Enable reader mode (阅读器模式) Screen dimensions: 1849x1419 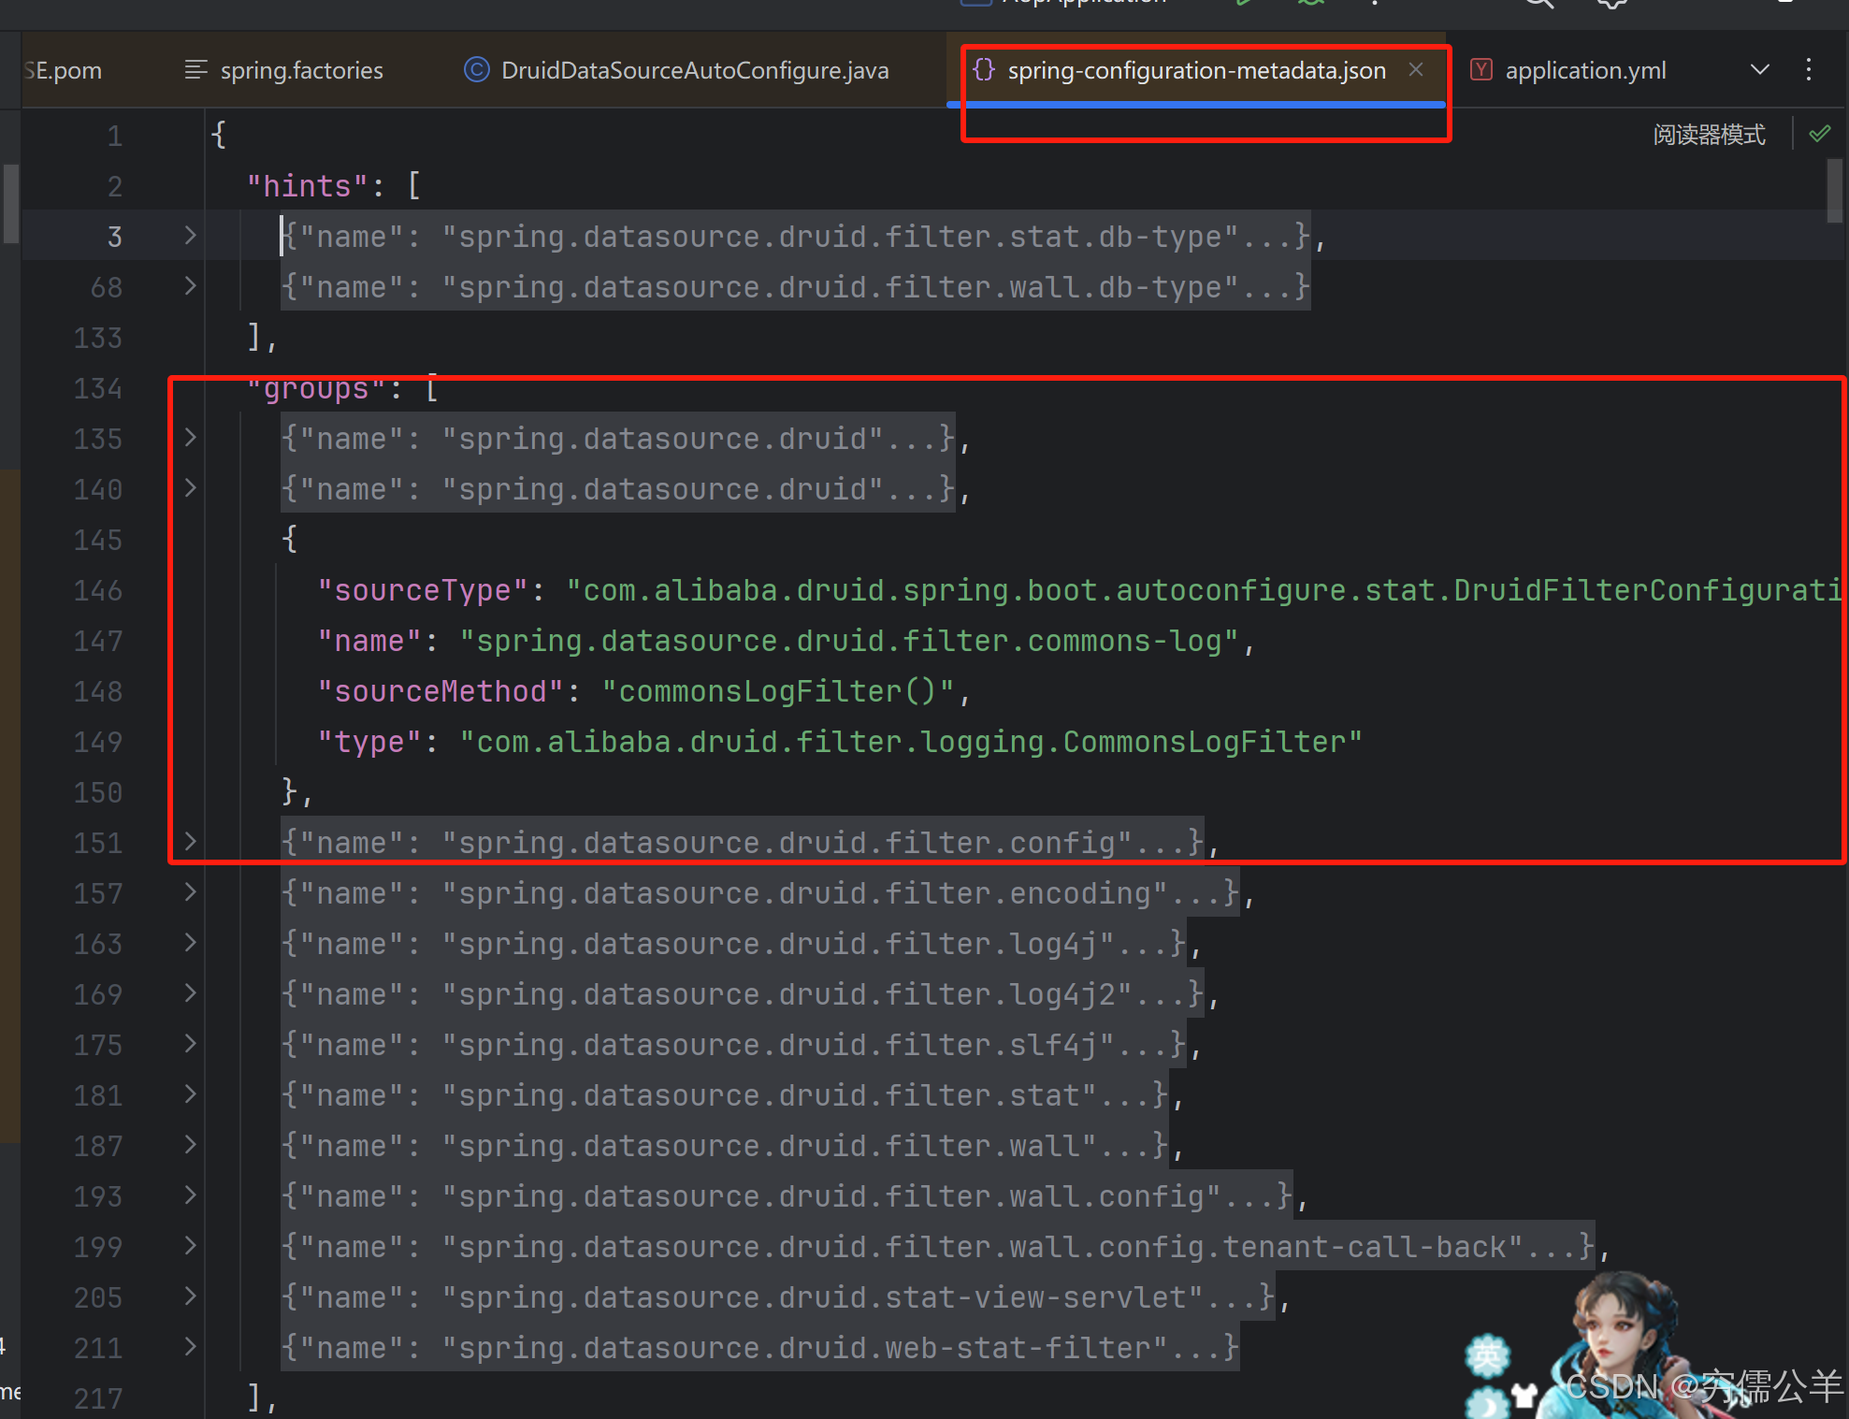pyautogui.click(x=1708, y=135)
